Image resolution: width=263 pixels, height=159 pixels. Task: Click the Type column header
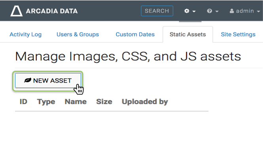tap(46, 102)
